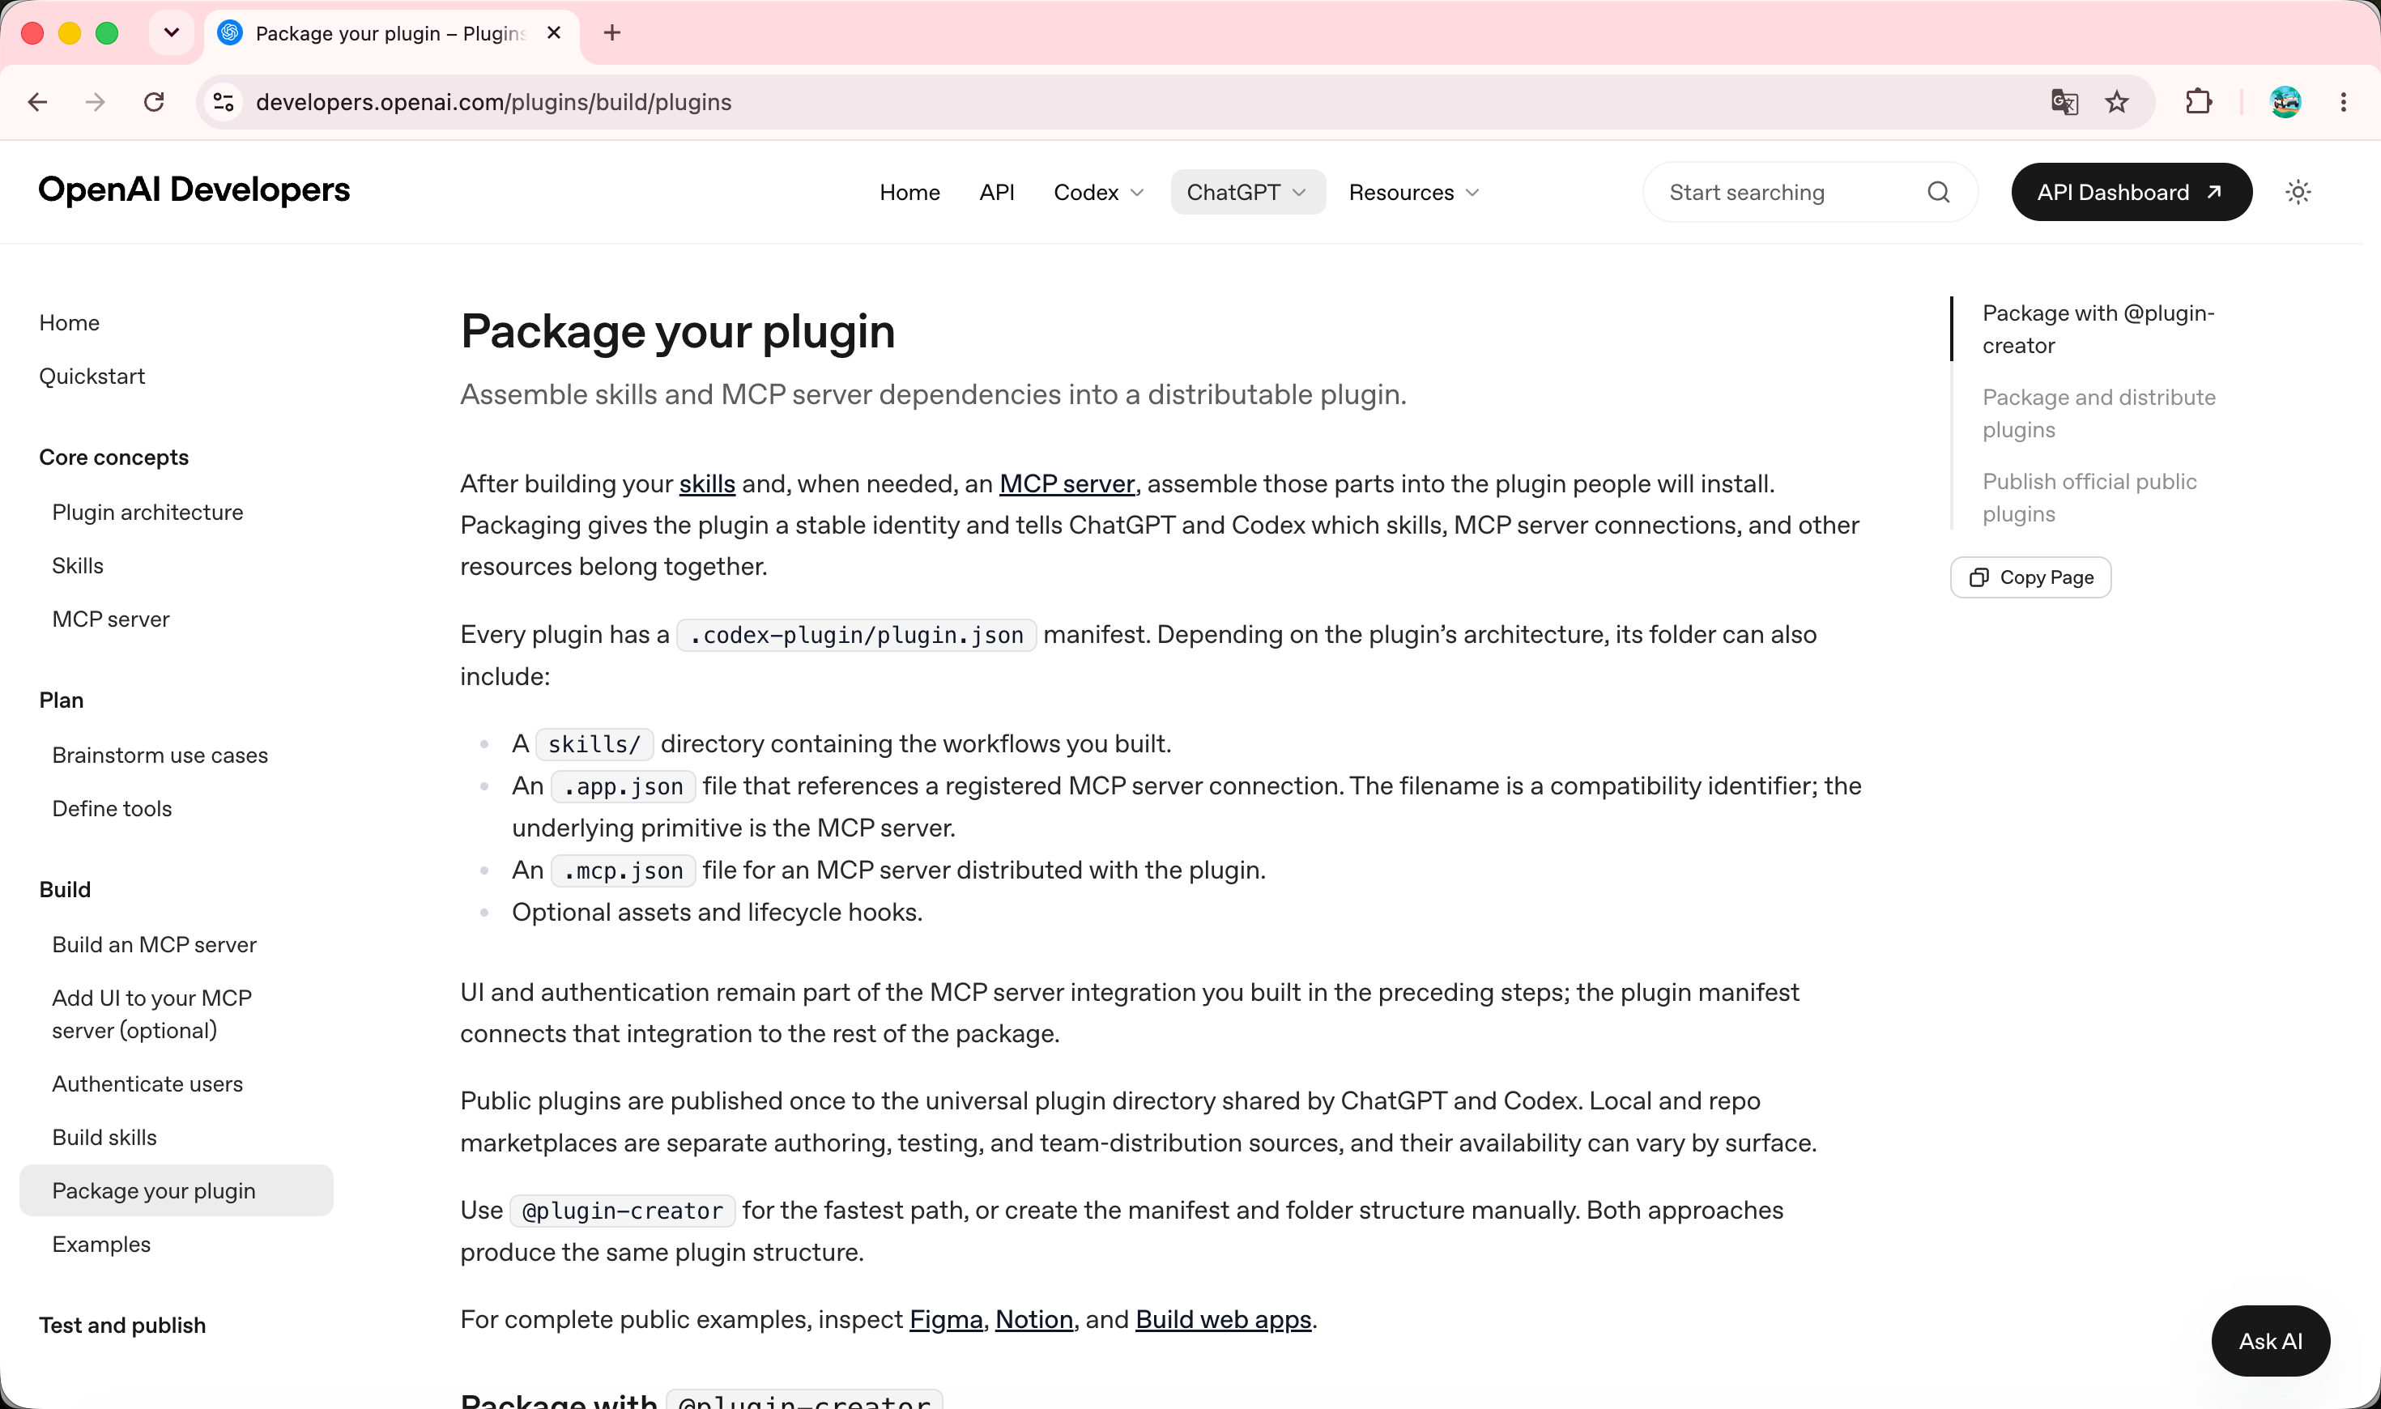The width and height of the screenshot is (2381, 1409).
Task: Focus the Start searching field
Action: 1809,192
